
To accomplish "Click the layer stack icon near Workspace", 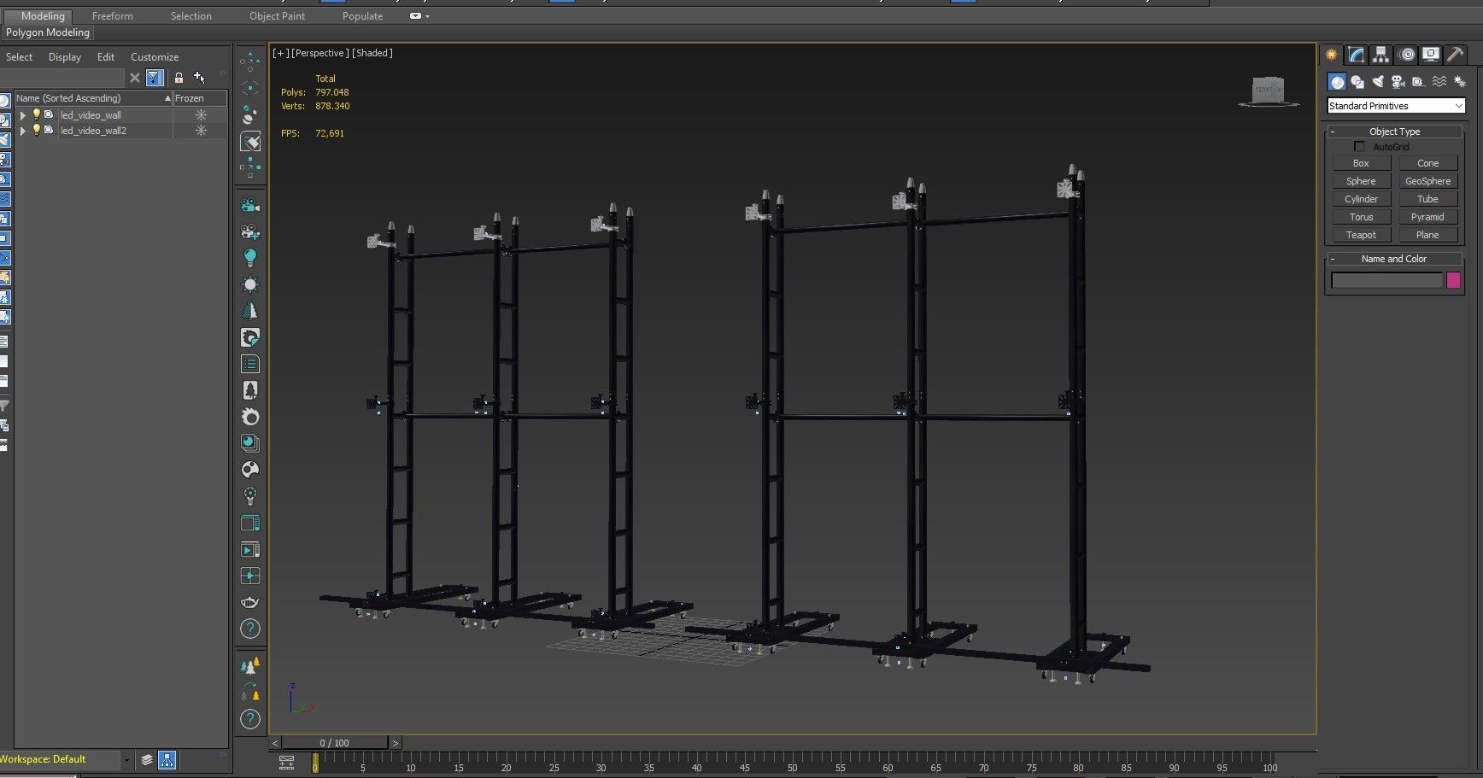I will point(147,759).
